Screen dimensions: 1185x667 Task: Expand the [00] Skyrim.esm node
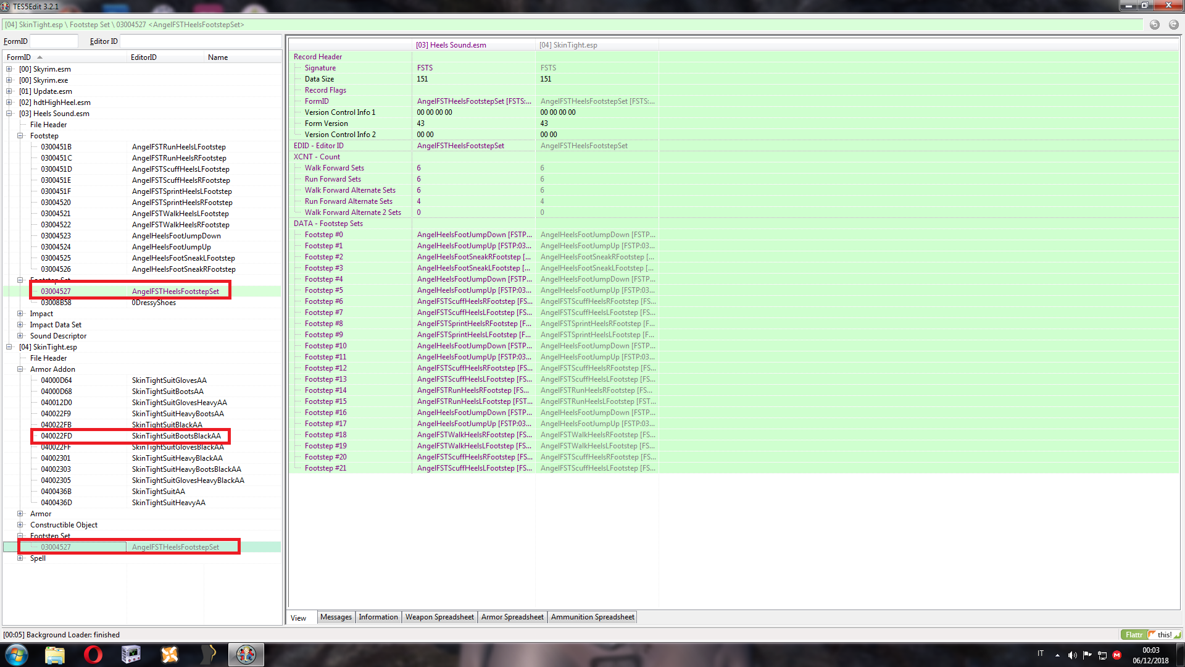point(9,69)
